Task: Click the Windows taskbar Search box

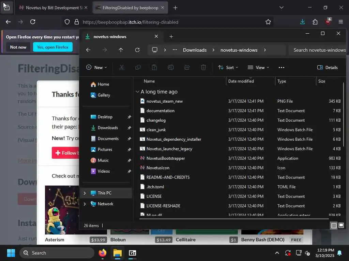Action: tap(57, 253)
